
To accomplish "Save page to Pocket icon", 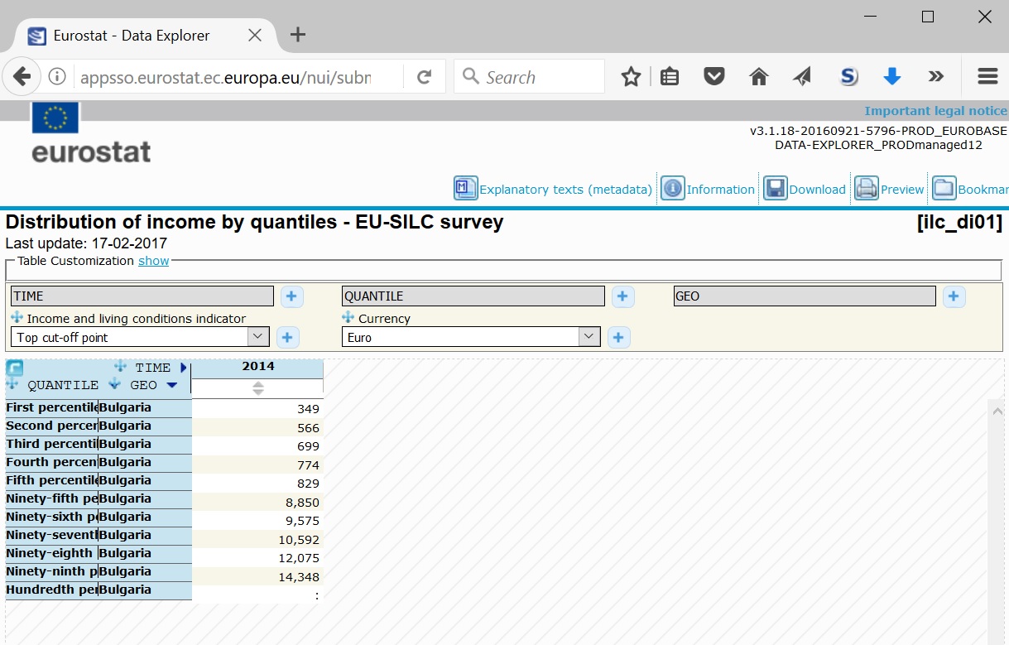I will 714,77.
